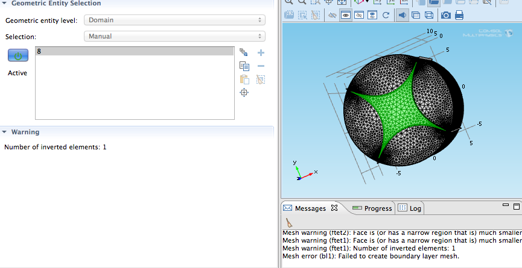522x268 pixels.
Task: Toggle the scene light speaker-shaped button
Action: coord(402,15)
